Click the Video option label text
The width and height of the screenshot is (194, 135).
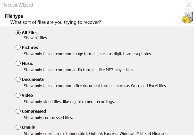pyautogui.click(x=27, y=95)
